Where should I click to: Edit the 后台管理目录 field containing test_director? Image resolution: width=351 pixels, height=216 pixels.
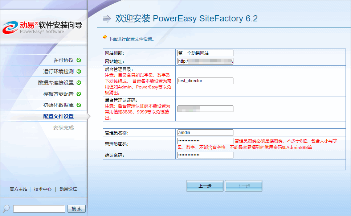(x=205, y=81)
